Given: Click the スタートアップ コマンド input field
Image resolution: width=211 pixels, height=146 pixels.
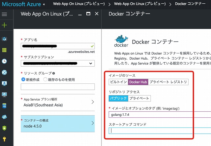Looking at the screenshot, I should (x=160, y=131).
